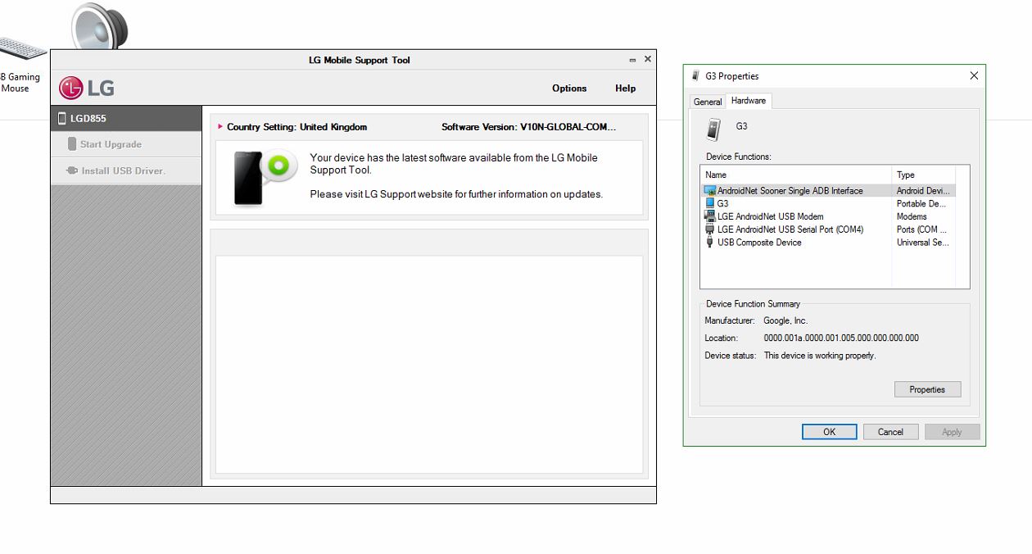The width and height of the screenshot is (1032, 554).
Task: Confirm with the OK button
Action: (x=829, y=432)
